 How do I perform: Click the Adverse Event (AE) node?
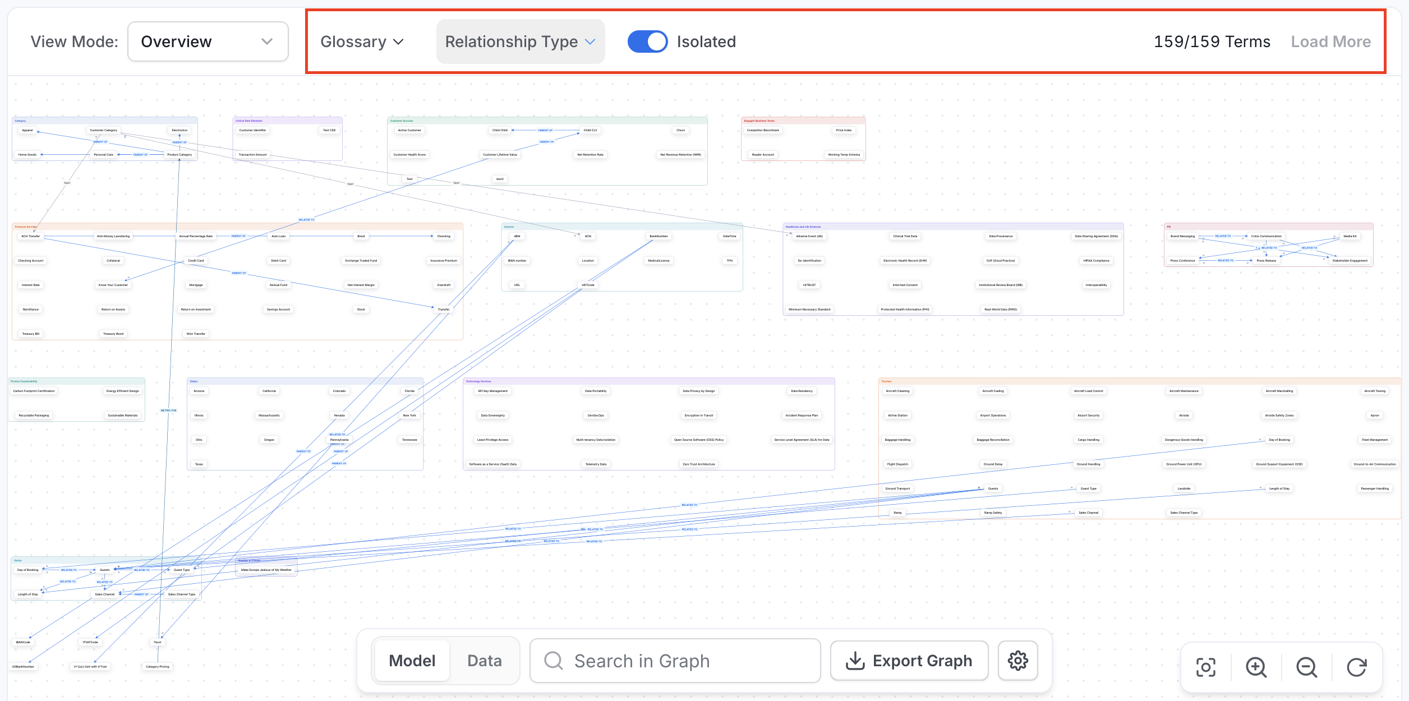pos(809,236)
